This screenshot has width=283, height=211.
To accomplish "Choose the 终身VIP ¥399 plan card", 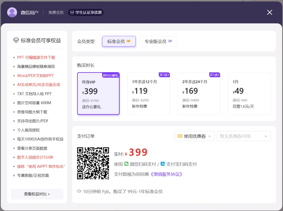I will pos(98,93).
